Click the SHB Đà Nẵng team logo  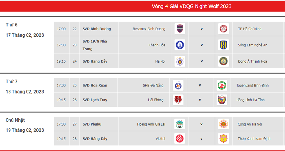178,85
